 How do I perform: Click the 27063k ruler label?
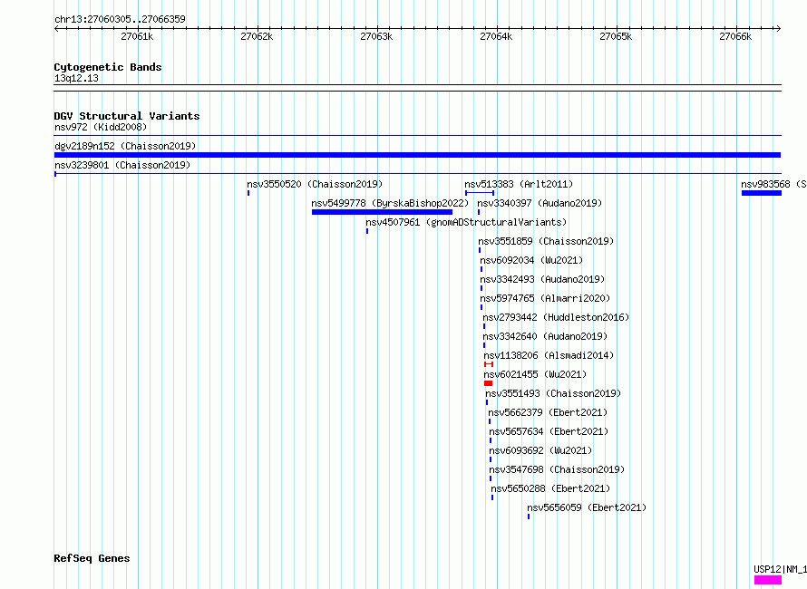click(376, 36)
